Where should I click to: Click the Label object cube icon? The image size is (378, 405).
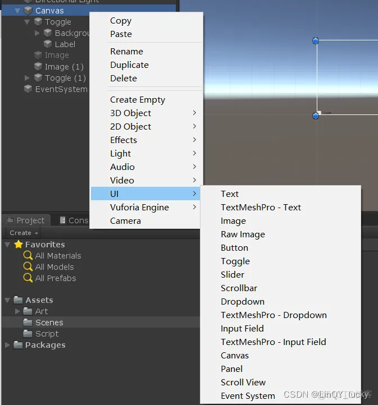coord(48,44)
